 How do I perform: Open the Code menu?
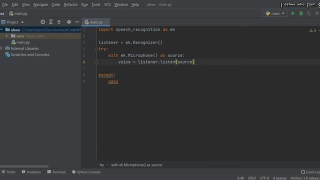click(55, 4)
